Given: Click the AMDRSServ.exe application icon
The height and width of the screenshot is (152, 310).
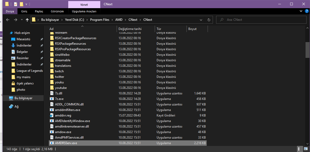Looking at the screenshot, I should click(52, 143).
